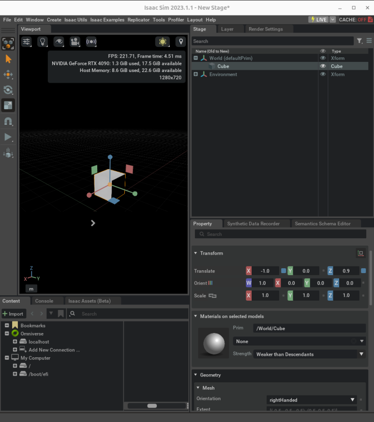Image resolution: width=374 pixels, height=422 pixels.
Task: Click the bookmark icon in Content toolbar
Action: 60,314
